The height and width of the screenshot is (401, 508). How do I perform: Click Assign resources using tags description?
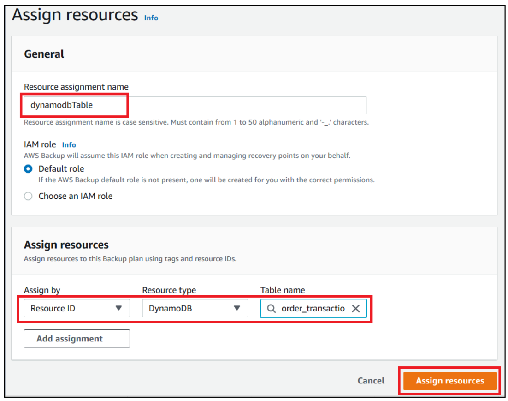pos(130,259)
